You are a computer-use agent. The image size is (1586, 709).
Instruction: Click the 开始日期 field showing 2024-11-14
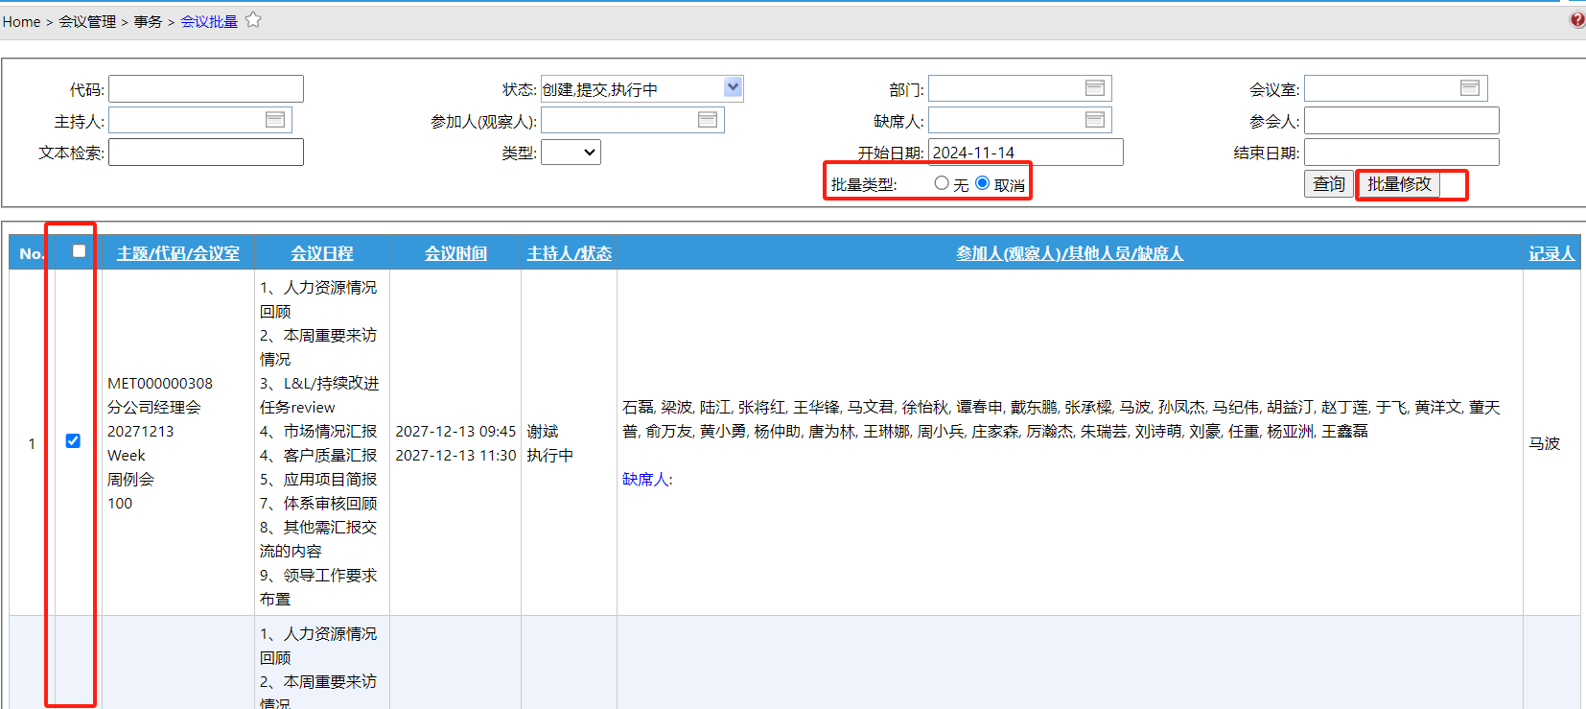click(1026, 152)
